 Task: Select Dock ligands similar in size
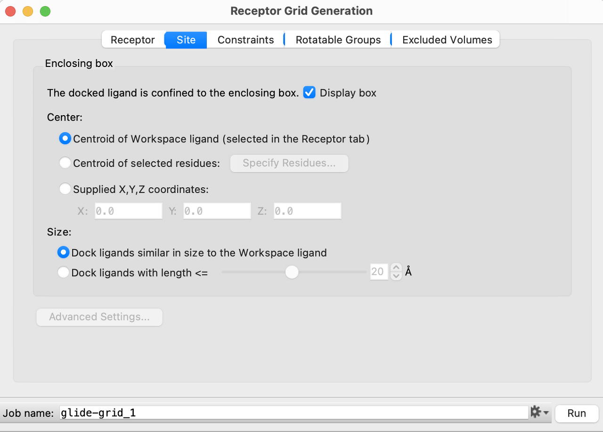point(63,252)
